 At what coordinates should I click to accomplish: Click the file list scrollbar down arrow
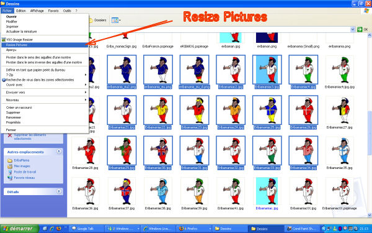pyautogui.click(x=370, y=215)
